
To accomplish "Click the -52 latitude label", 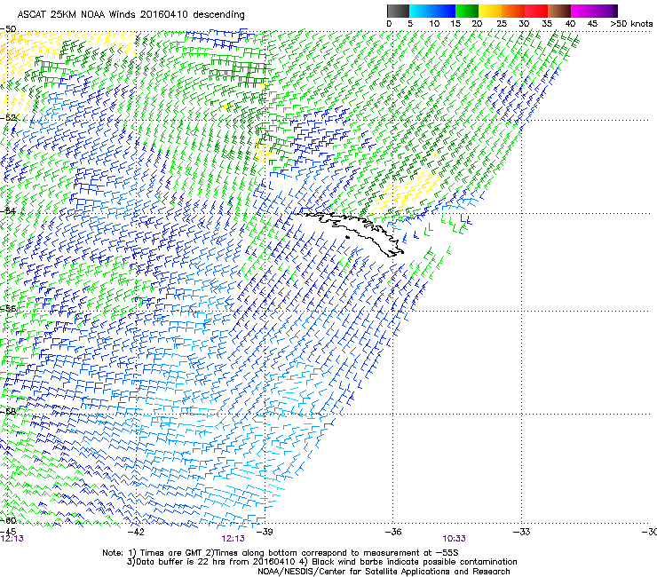I will coord(8,118).
